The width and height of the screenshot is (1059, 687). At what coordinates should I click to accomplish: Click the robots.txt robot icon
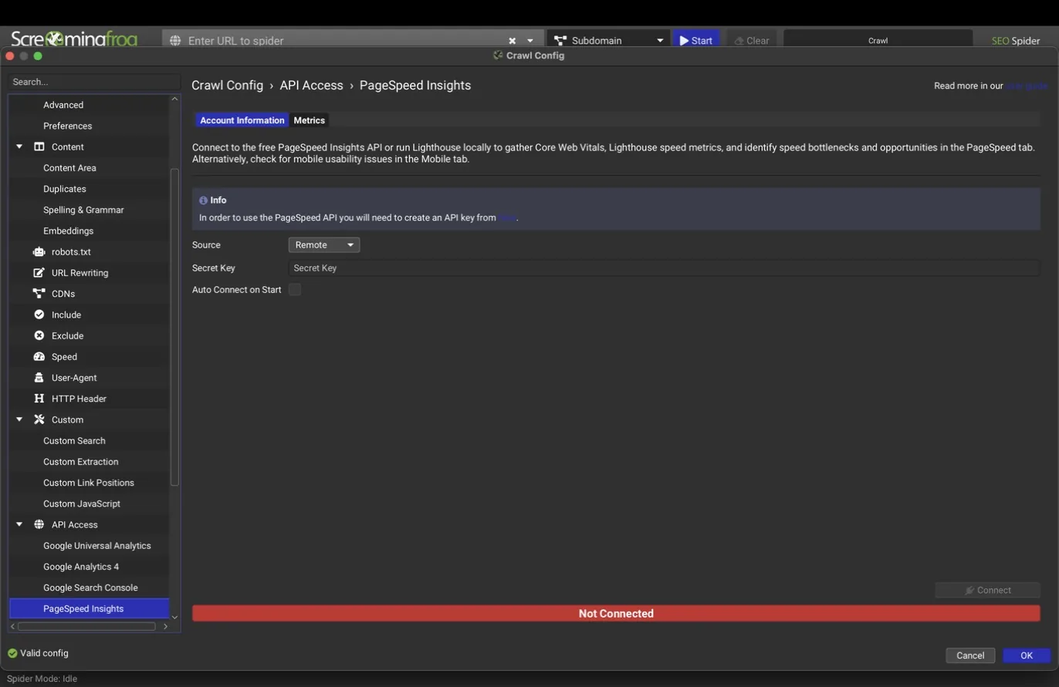(39, 251)
